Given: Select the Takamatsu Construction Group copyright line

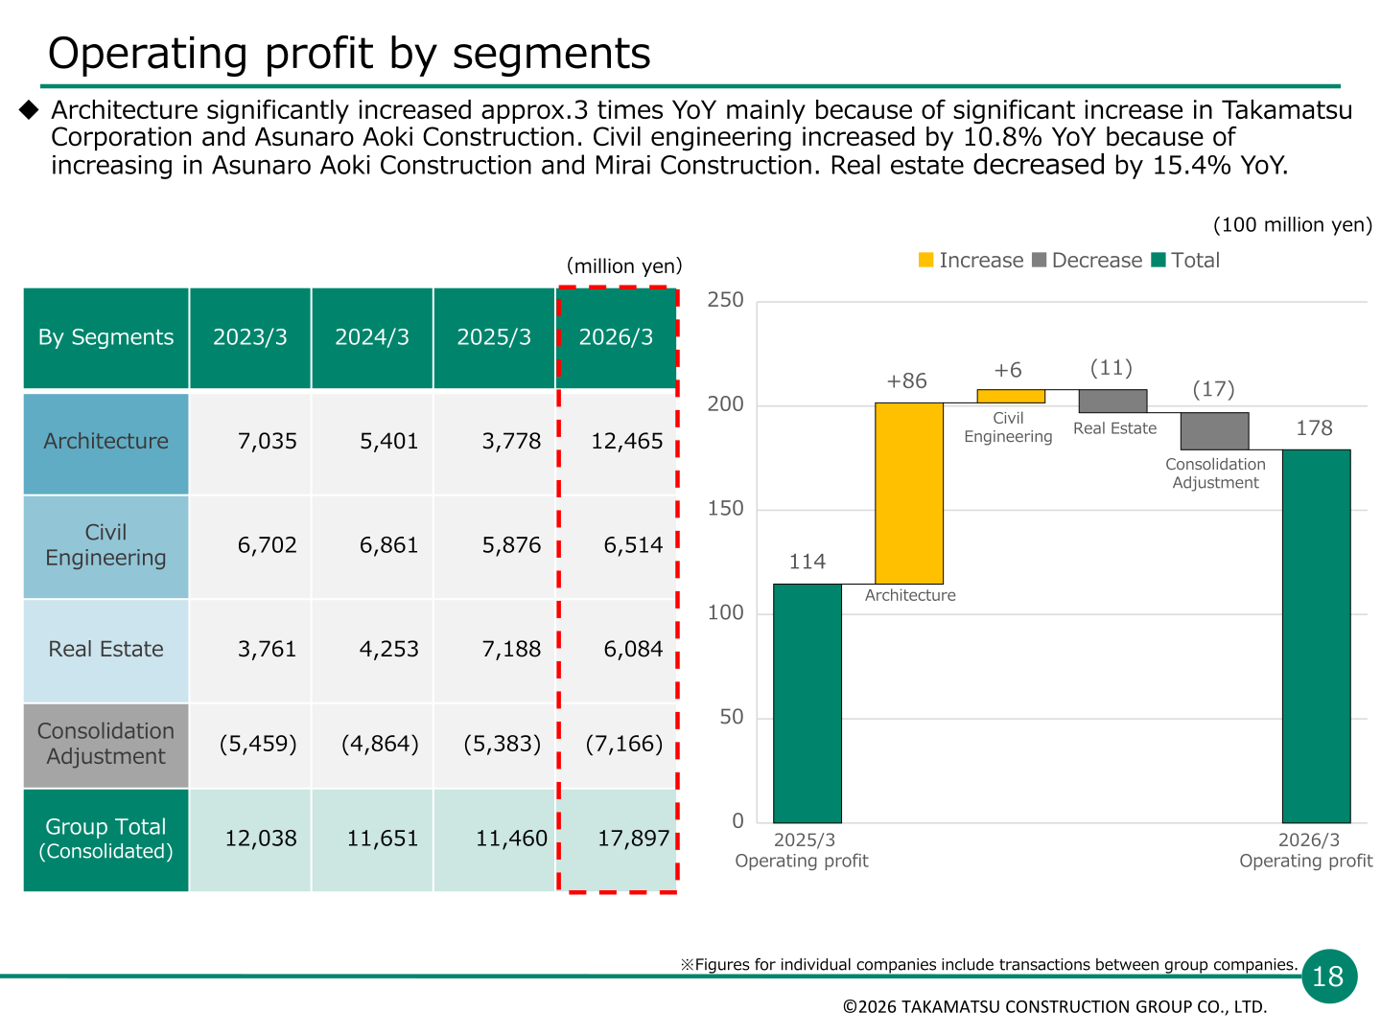Looking at the screenshot, I should [x=1055, y=1007].
